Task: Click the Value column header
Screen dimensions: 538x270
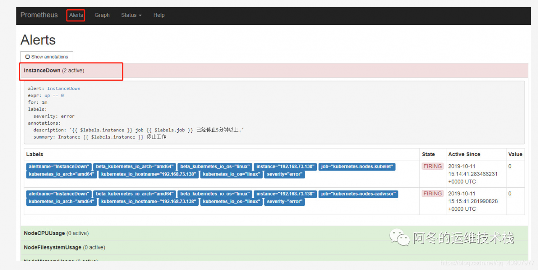Action: (x=515, y=154)
